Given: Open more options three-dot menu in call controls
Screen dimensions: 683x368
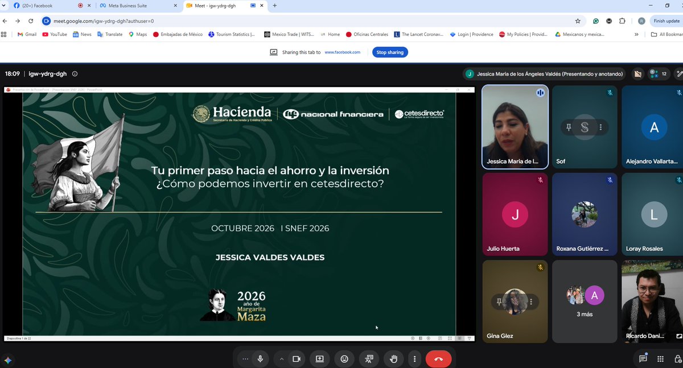Looking at the screenshot, I should click(415, 359).
